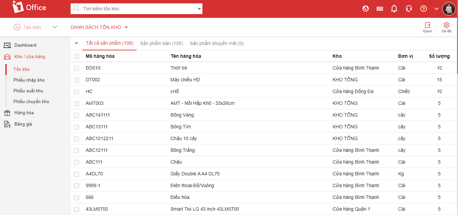This screenshot has height=215, width=458.
Task: Click the headset support icon
Action: point(409,9)
